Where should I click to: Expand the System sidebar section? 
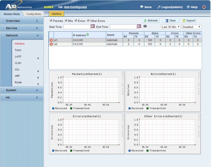pyautogui.click(x=22, y=90)
